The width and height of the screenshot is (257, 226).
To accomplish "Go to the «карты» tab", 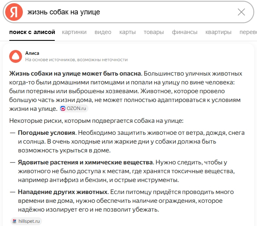I will pos(127,32).
